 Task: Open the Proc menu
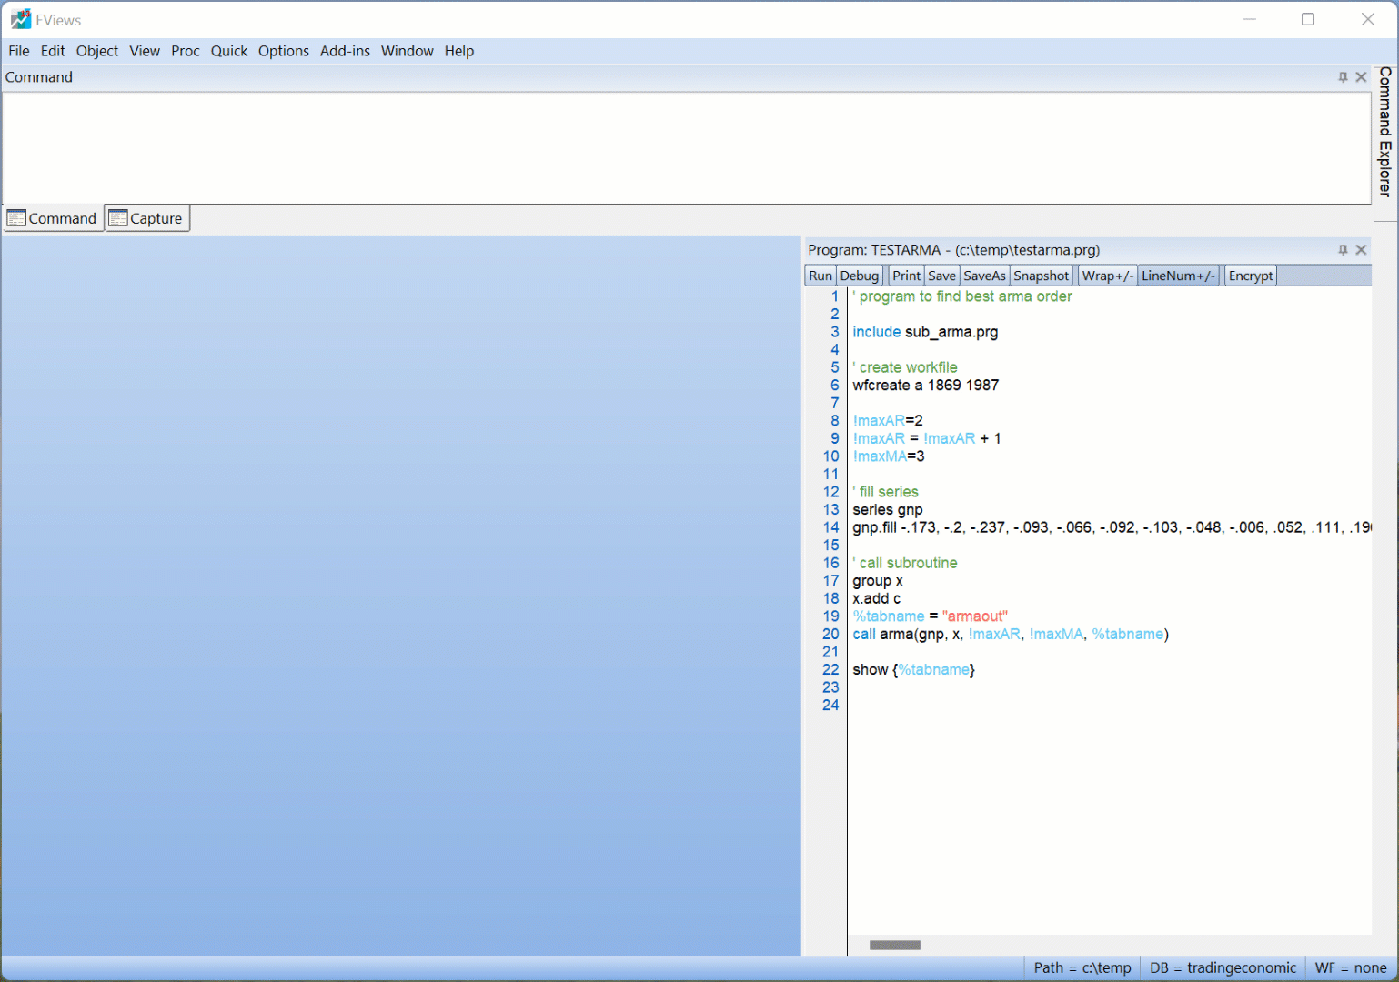coord(186,51)
